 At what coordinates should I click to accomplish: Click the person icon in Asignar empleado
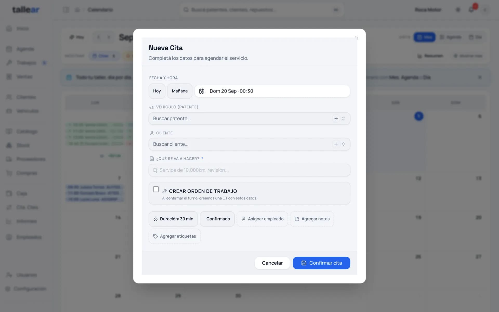(x=244, y=219)
